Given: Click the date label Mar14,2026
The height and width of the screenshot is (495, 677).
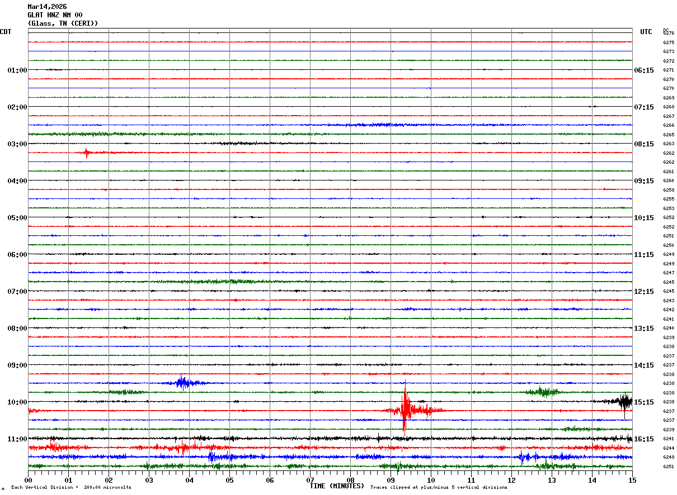Looking at the screenshot, I should click(x=47, y=7).
